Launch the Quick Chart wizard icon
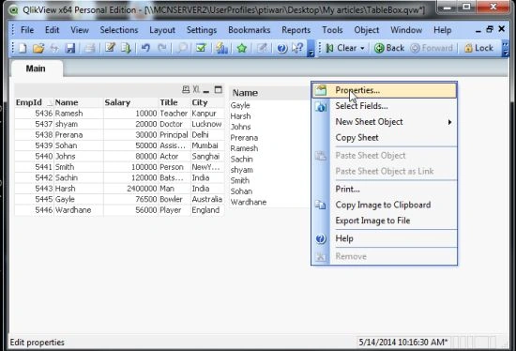Screen dimensions: 516x351 coord(221,48)
